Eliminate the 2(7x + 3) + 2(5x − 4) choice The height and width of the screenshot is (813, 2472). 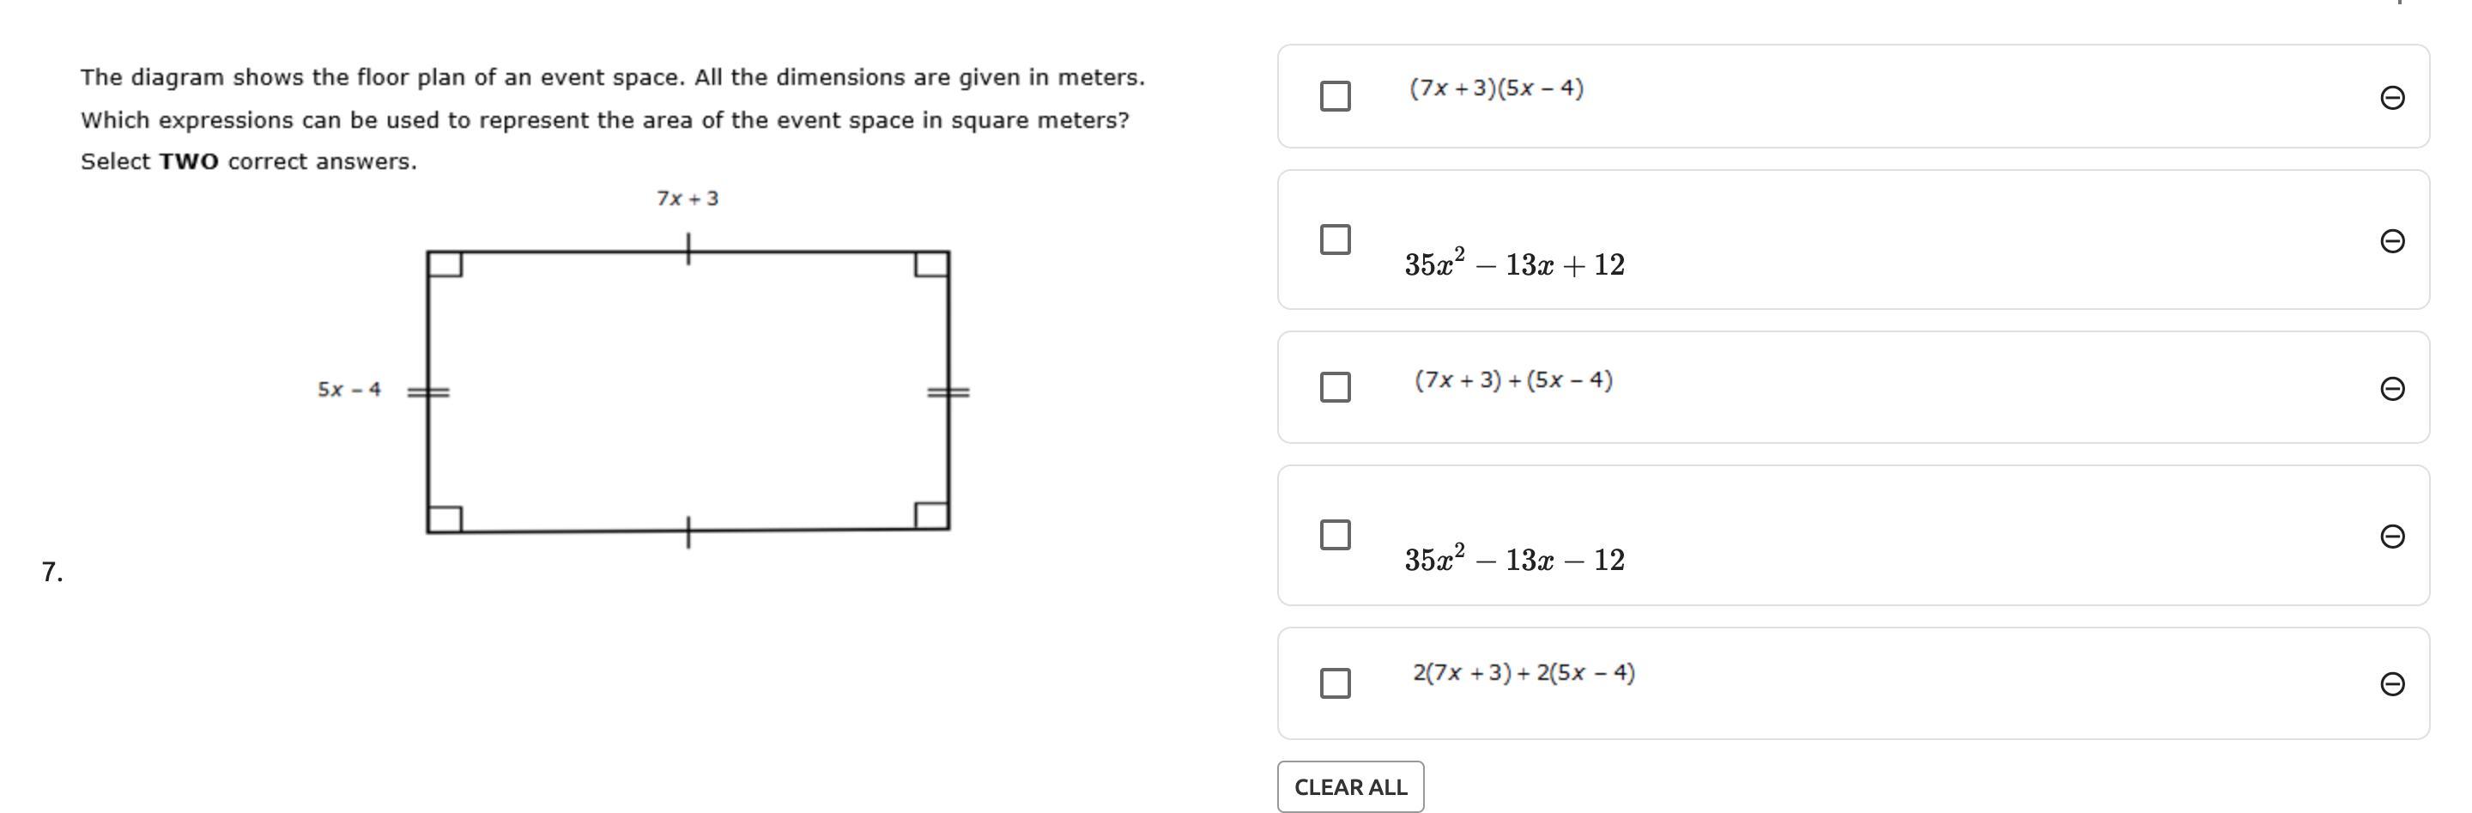click(2391, 683)
